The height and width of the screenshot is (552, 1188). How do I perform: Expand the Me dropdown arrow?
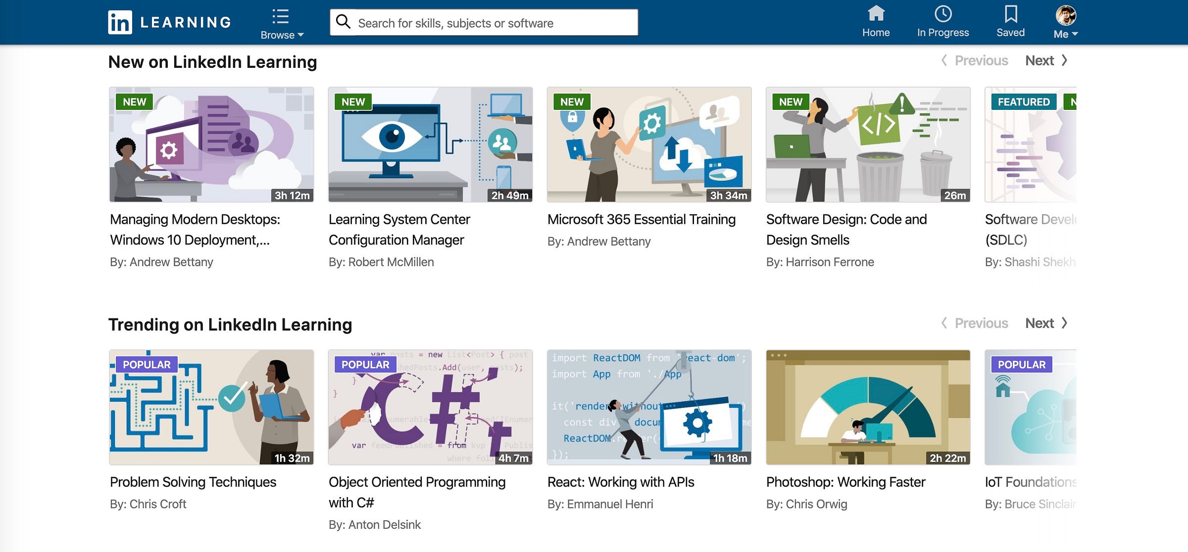1075,34
